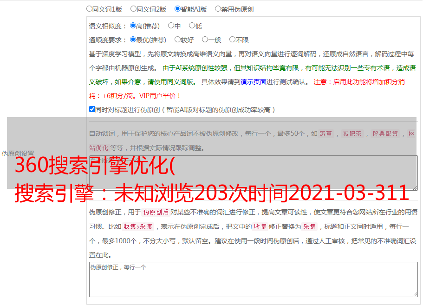This screenshot has width=423, height=306.
Task: Select the 同义词2版 radio option
Action: tap(133, 9)
